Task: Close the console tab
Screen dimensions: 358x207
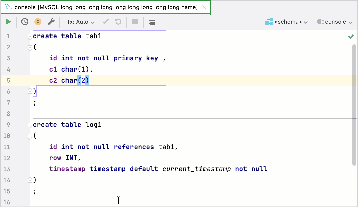Action: 204,7
